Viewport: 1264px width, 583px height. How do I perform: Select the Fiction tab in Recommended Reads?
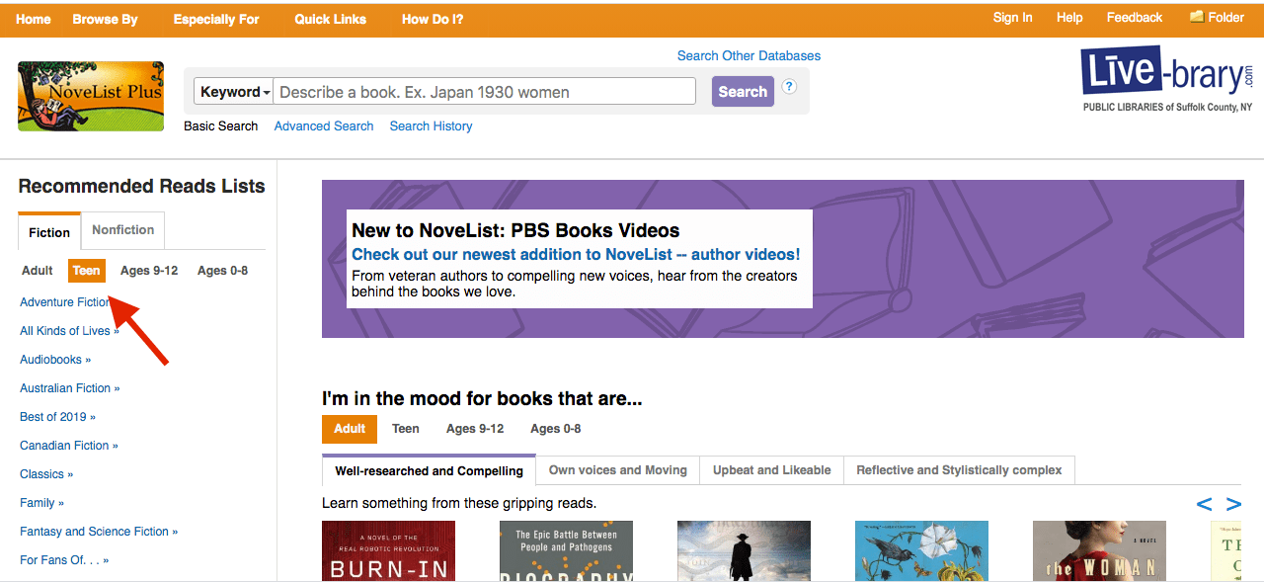click(49, 232)
